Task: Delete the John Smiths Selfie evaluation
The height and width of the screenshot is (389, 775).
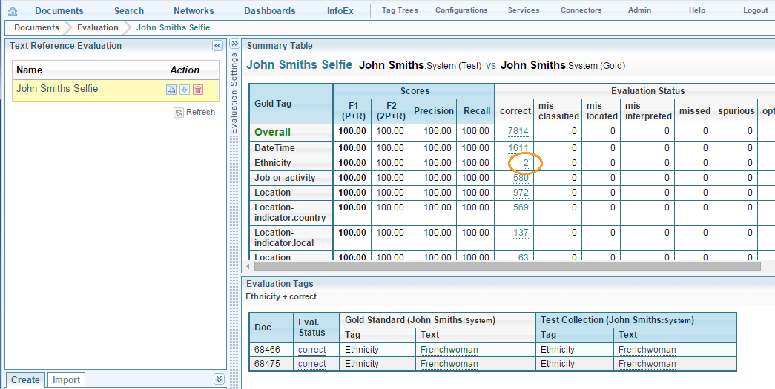Action: (x=198, y=90)
